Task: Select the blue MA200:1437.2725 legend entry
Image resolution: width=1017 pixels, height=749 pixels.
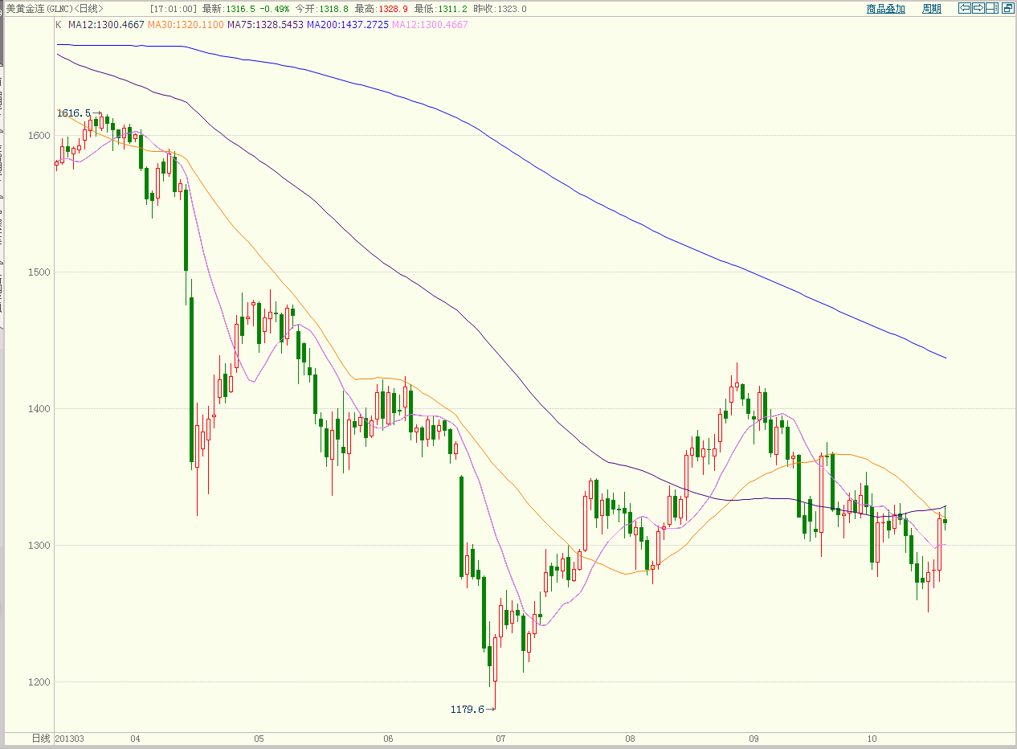Action: pos(347,25)
